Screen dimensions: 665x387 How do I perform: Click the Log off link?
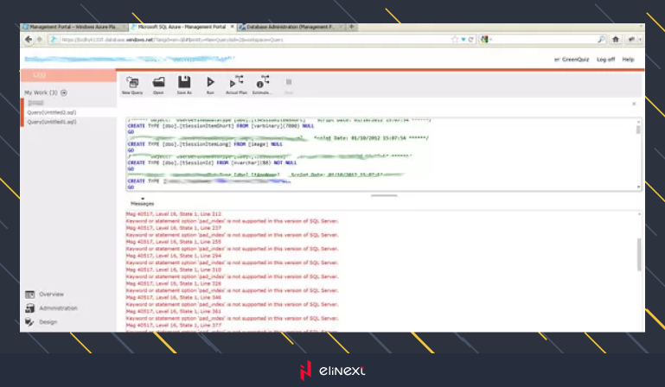coord(605,60)
